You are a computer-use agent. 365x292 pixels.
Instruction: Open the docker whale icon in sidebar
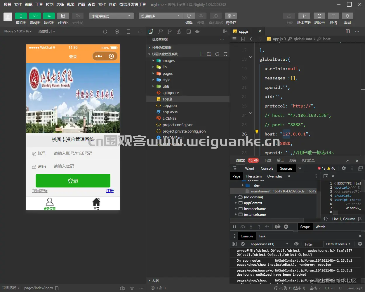(x=198, y=31)
